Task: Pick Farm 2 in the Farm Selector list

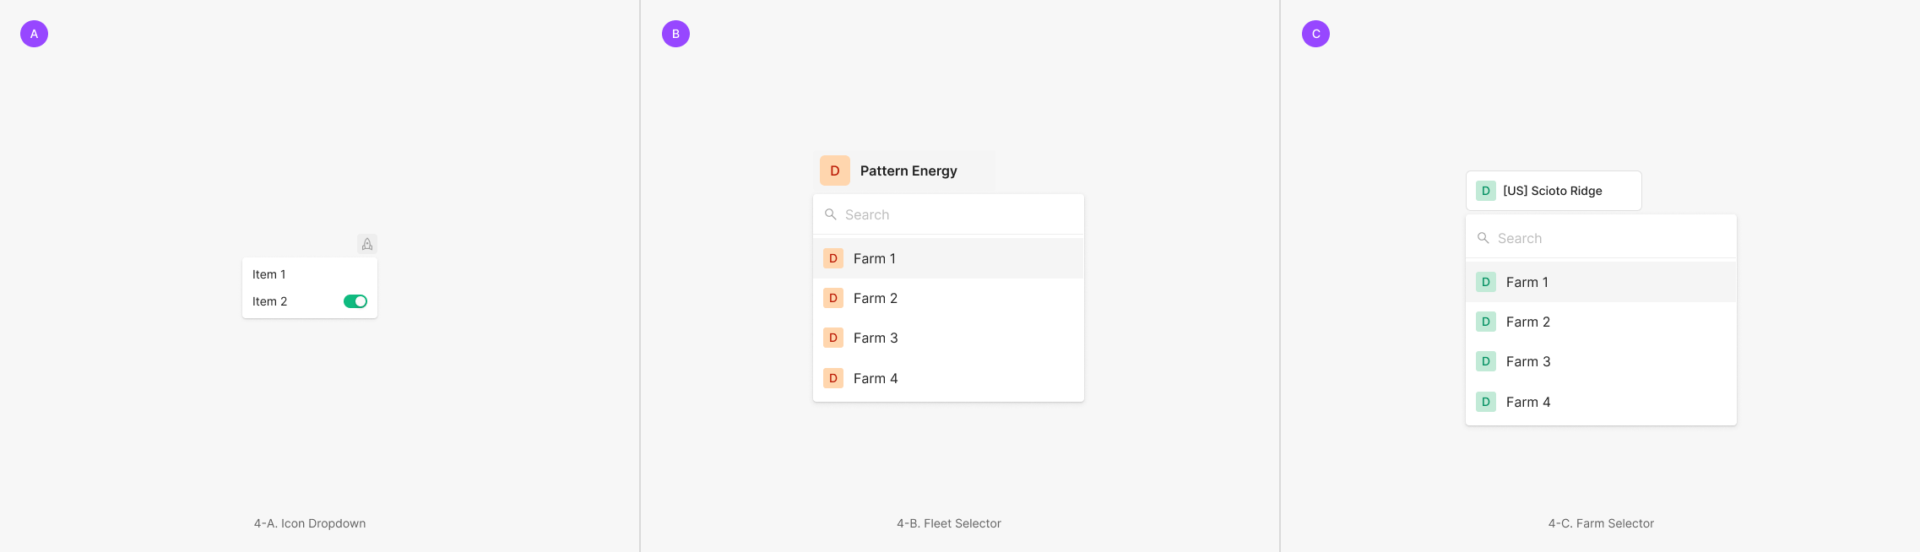Action: coord(1528,322)
